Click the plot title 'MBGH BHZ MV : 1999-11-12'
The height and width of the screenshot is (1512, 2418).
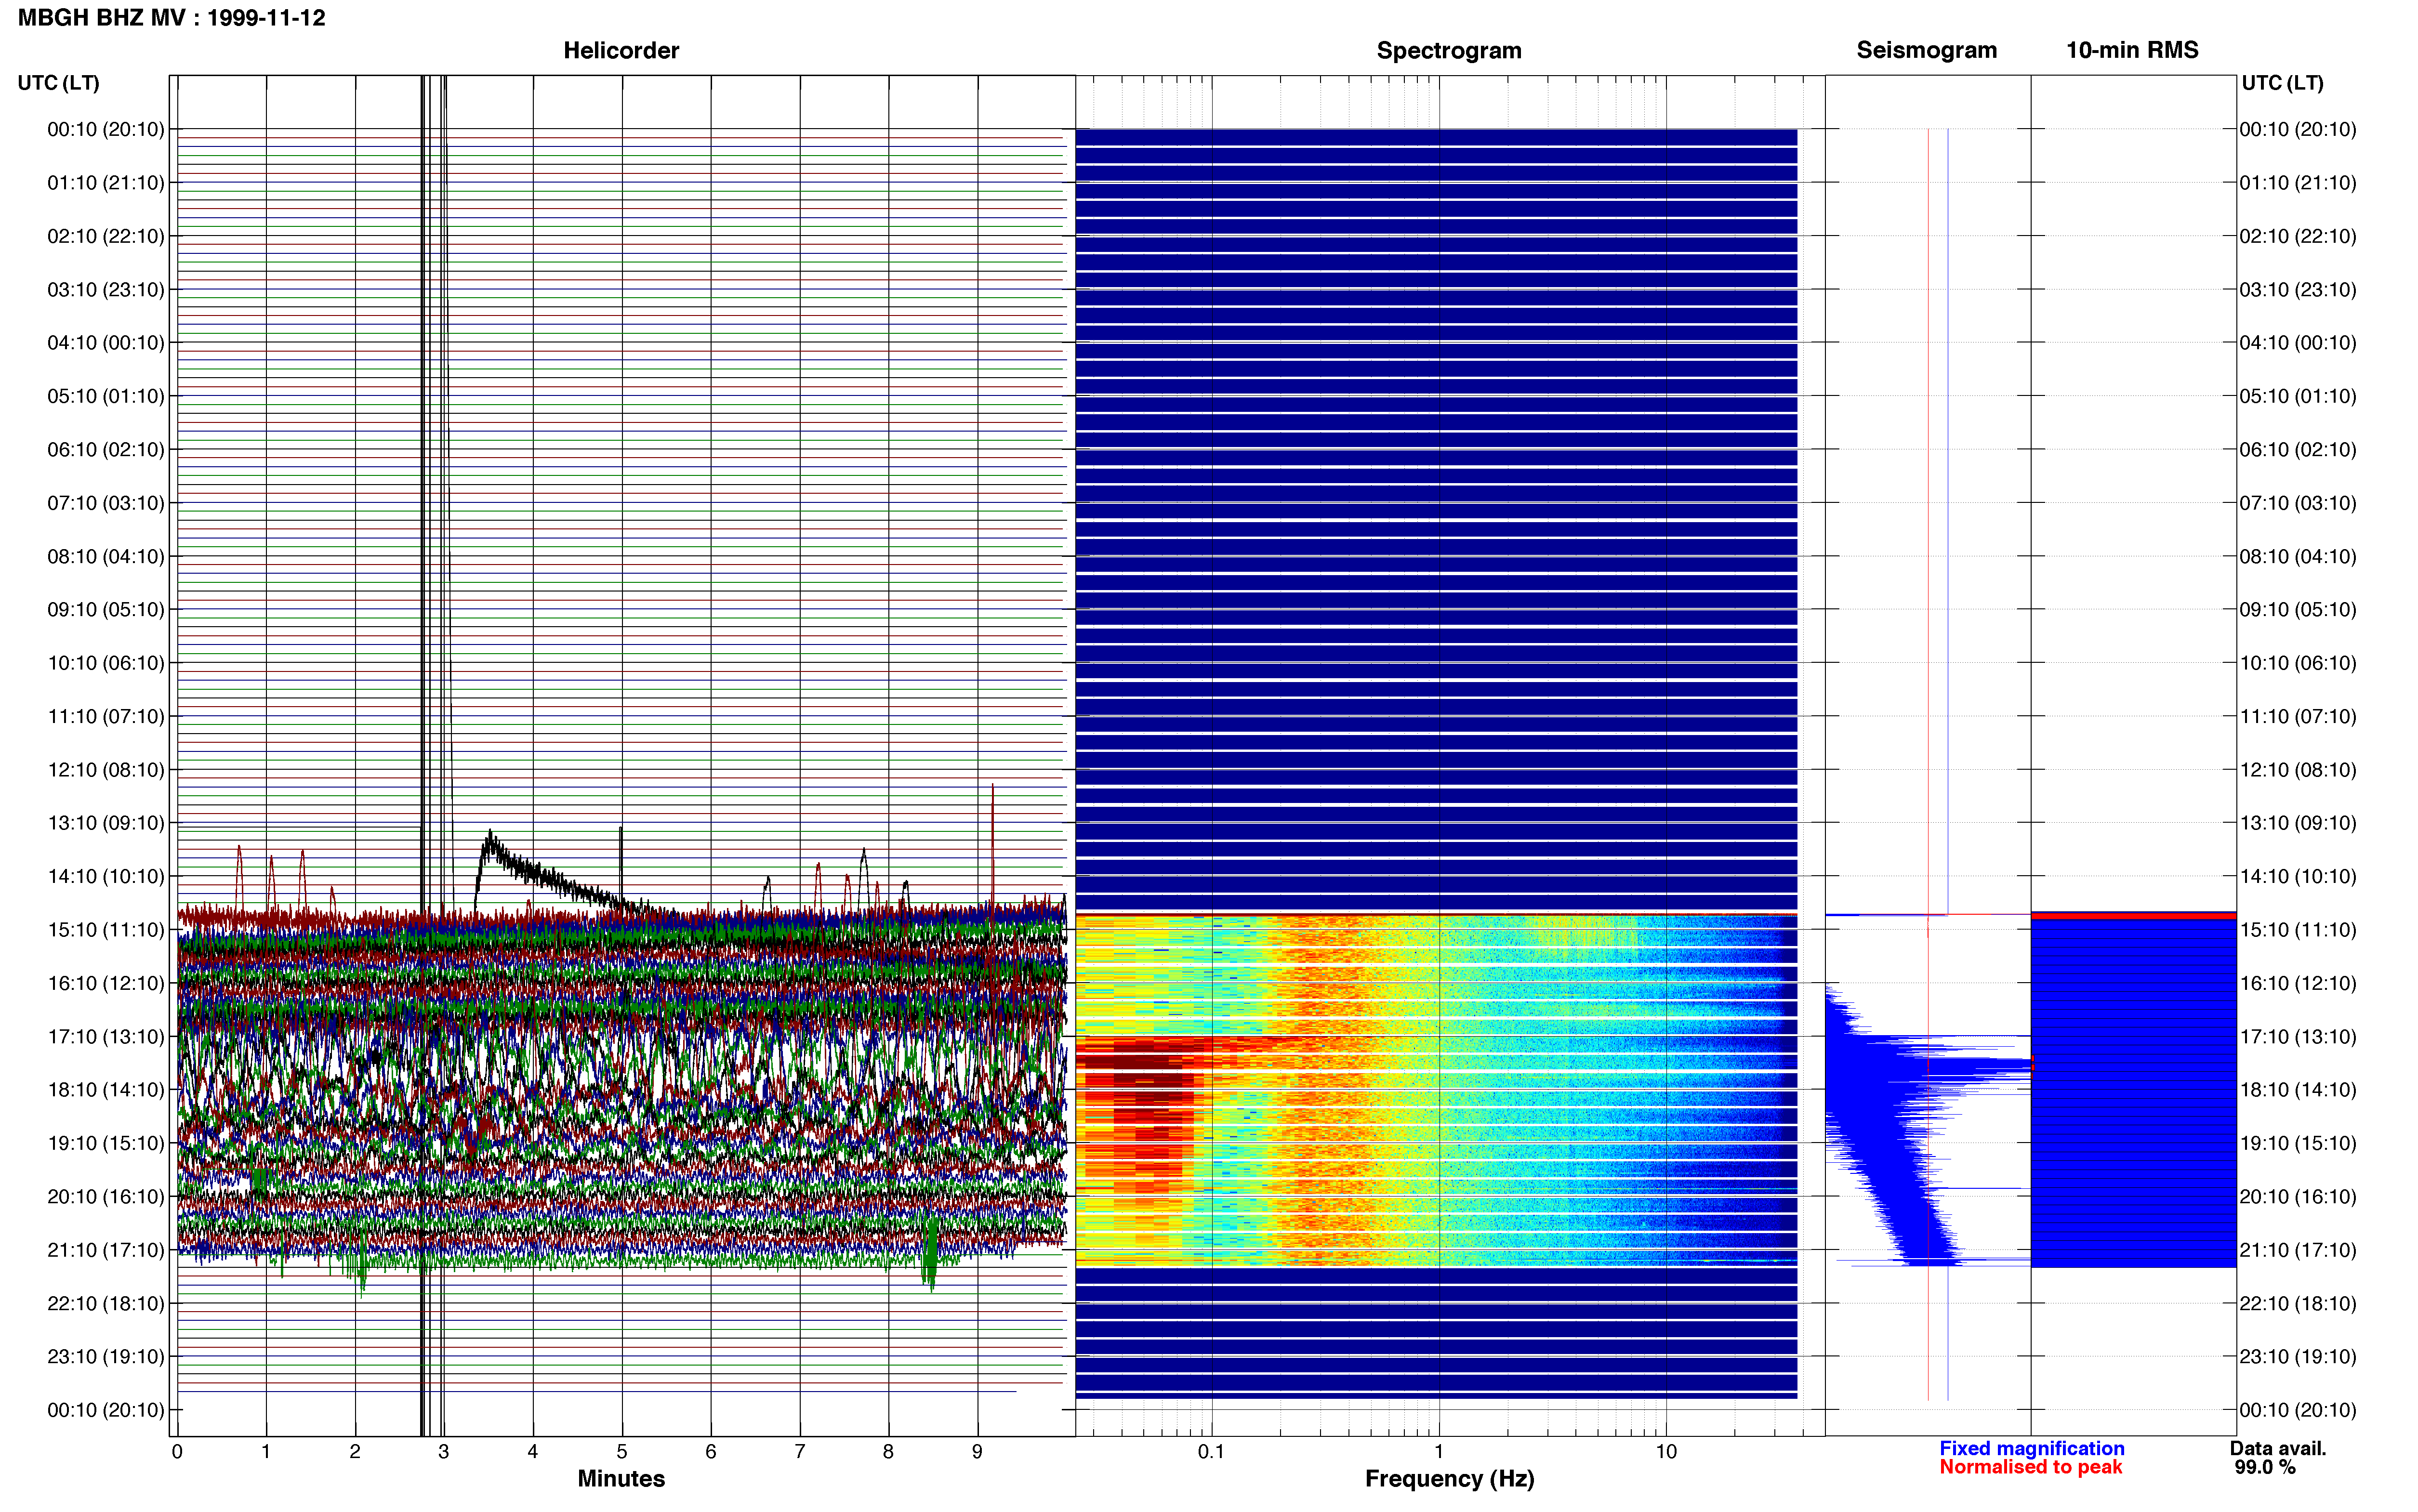(172, 18)
